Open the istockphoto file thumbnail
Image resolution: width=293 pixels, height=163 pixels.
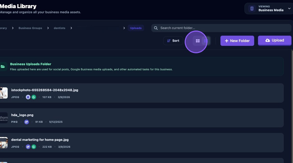click(4, 93)
